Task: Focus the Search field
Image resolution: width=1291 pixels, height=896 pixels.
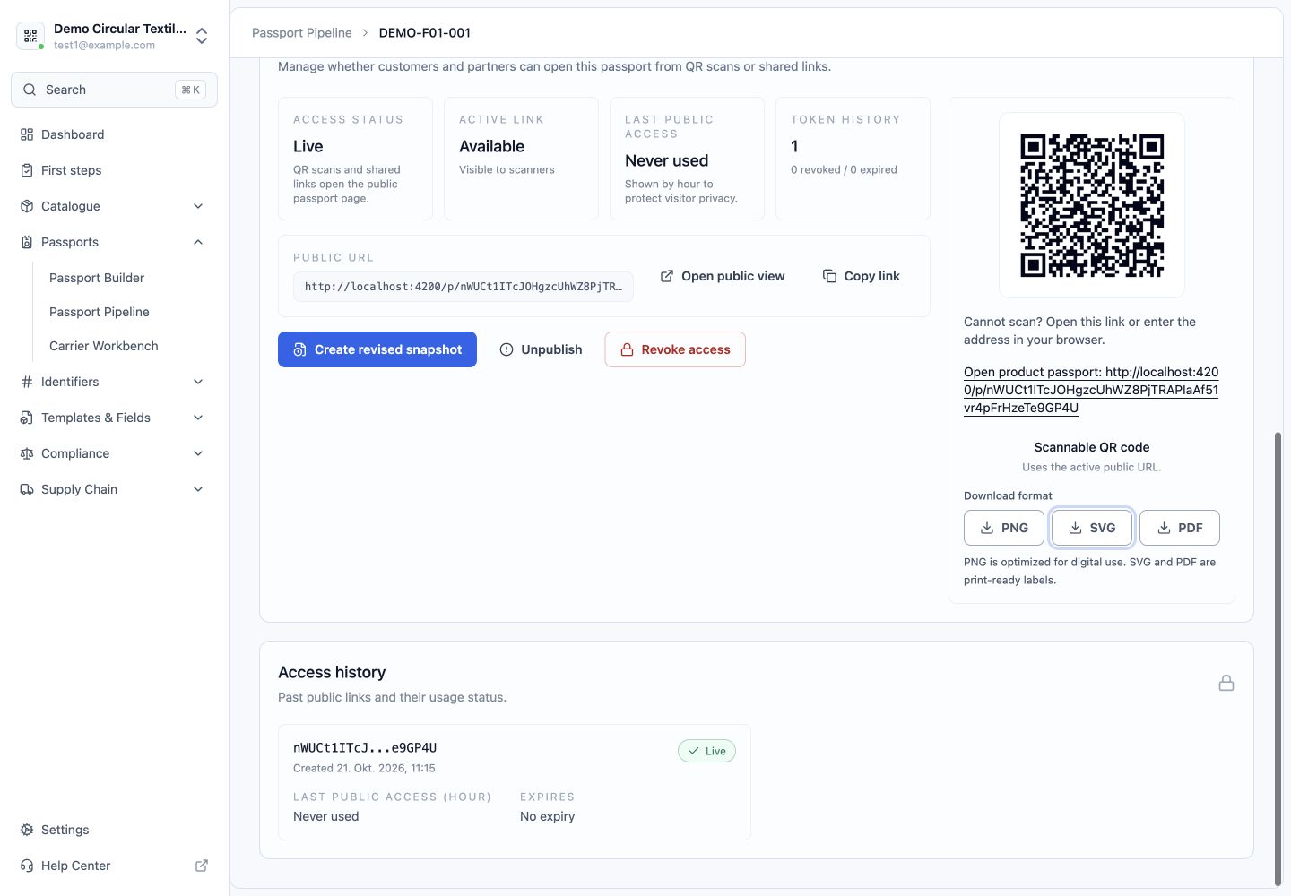Action: click(x=114, y=90)
